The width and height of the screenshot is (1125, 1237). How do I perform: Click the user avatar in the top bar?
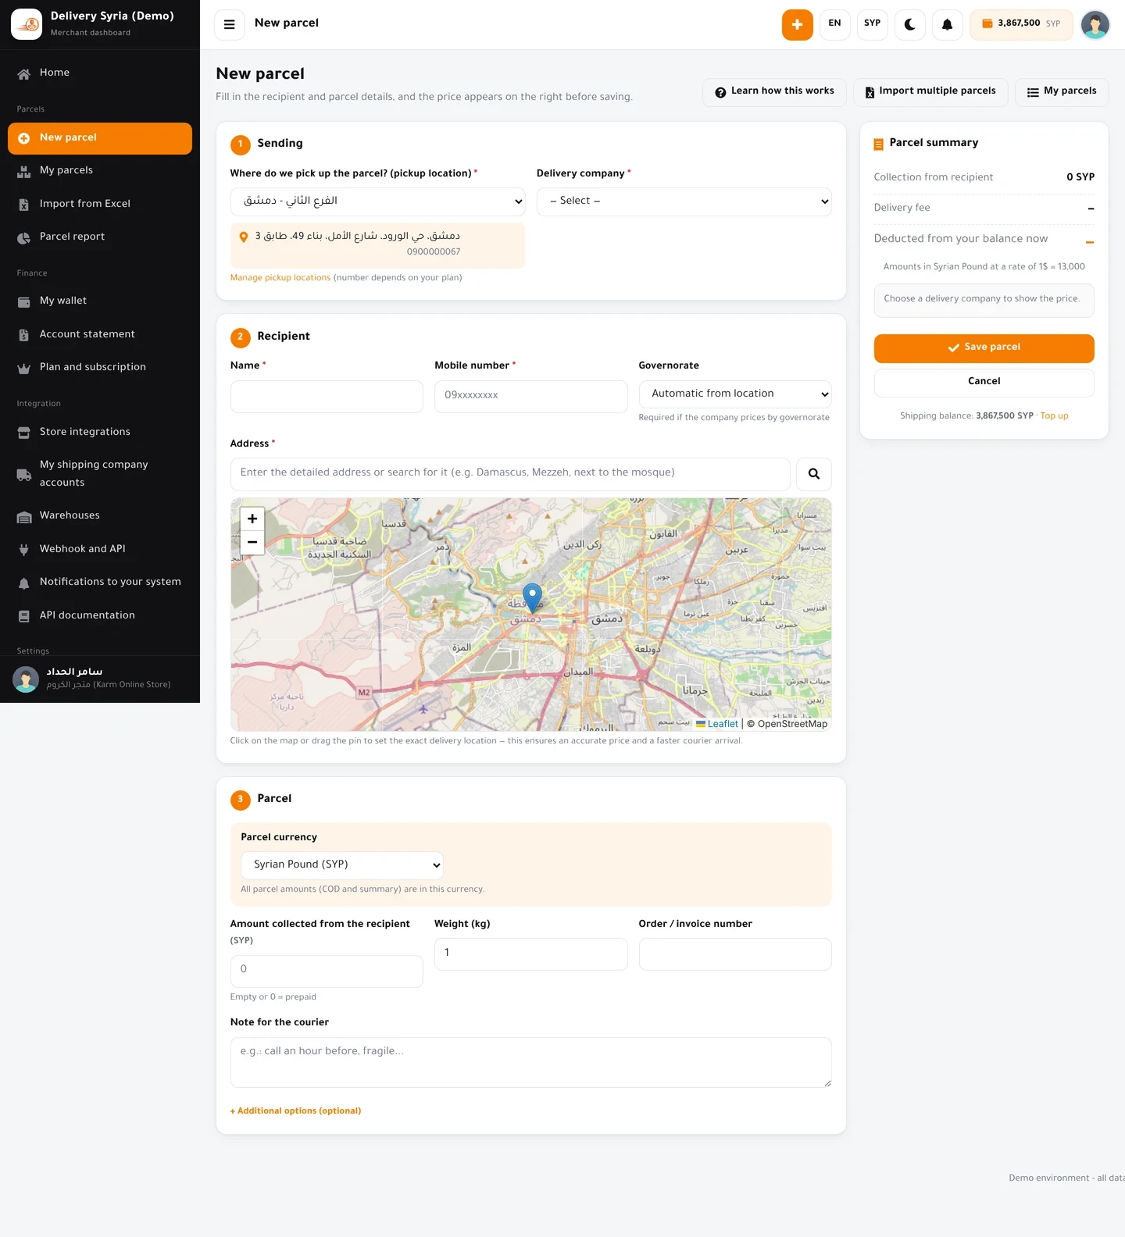1095,24
